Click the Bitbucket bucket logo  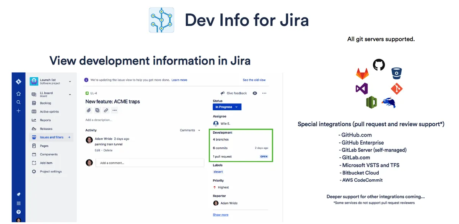396,73
